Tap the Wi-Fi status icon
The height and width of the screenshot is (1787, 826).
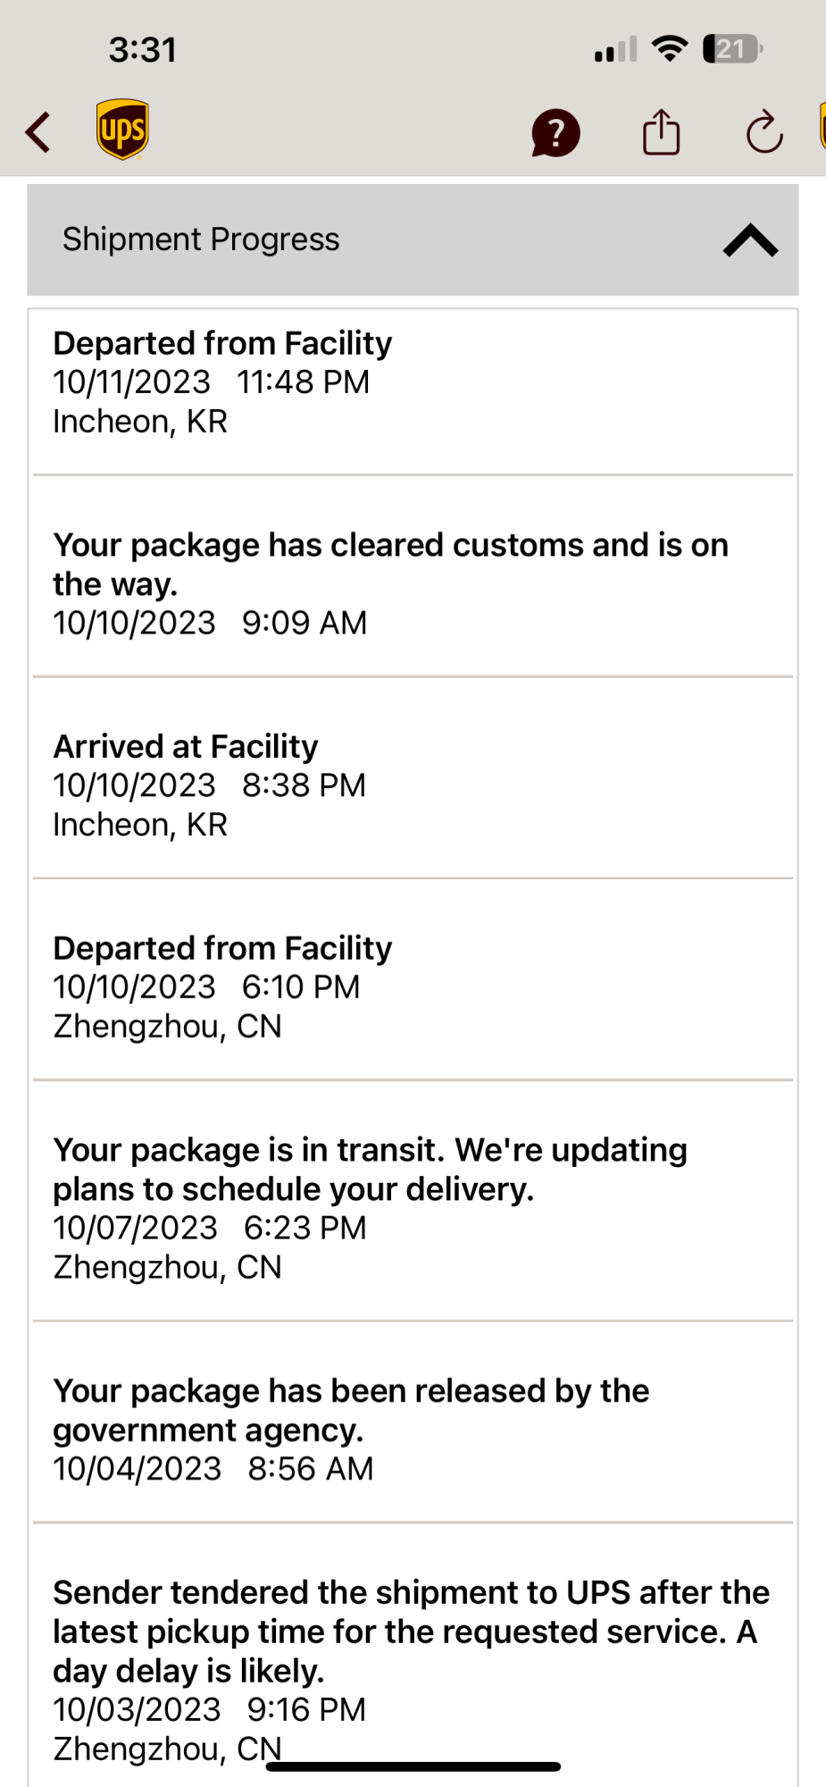(x=670, y=48)
